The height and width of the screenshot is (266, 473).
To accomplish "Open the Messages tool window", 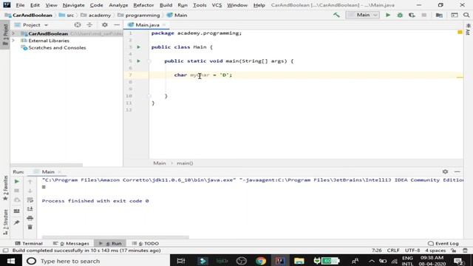I will pyautogui.click(x=71, y=243).
